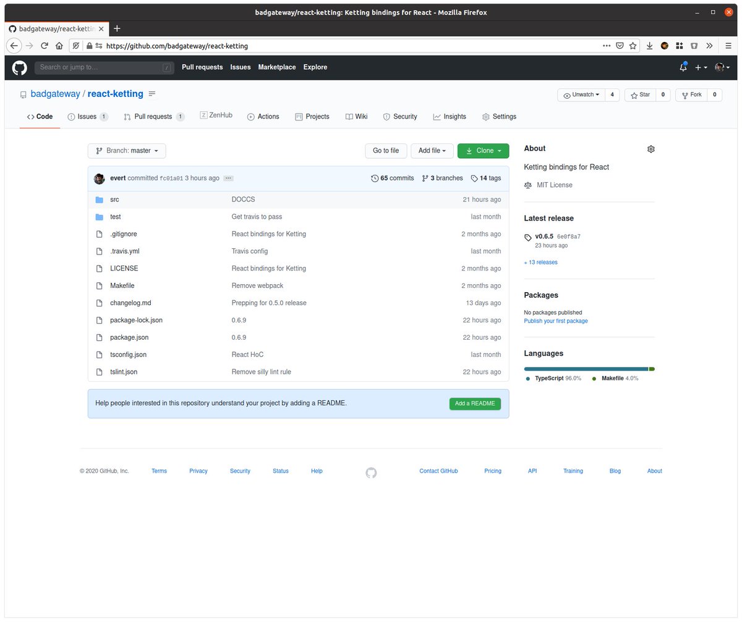Viewport: 742px width, 622px height.
Task: Click the GitHub Octocat logo in header
Action: pyautogui.click(x=20, y=67)
